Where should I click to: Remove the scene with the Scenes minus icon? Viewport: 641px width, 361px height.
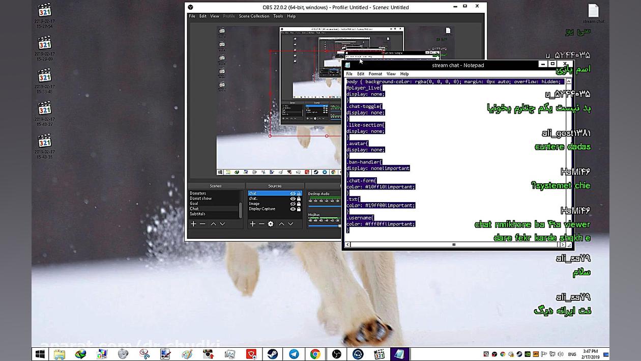pyautogui.click(x=202, y=224)
